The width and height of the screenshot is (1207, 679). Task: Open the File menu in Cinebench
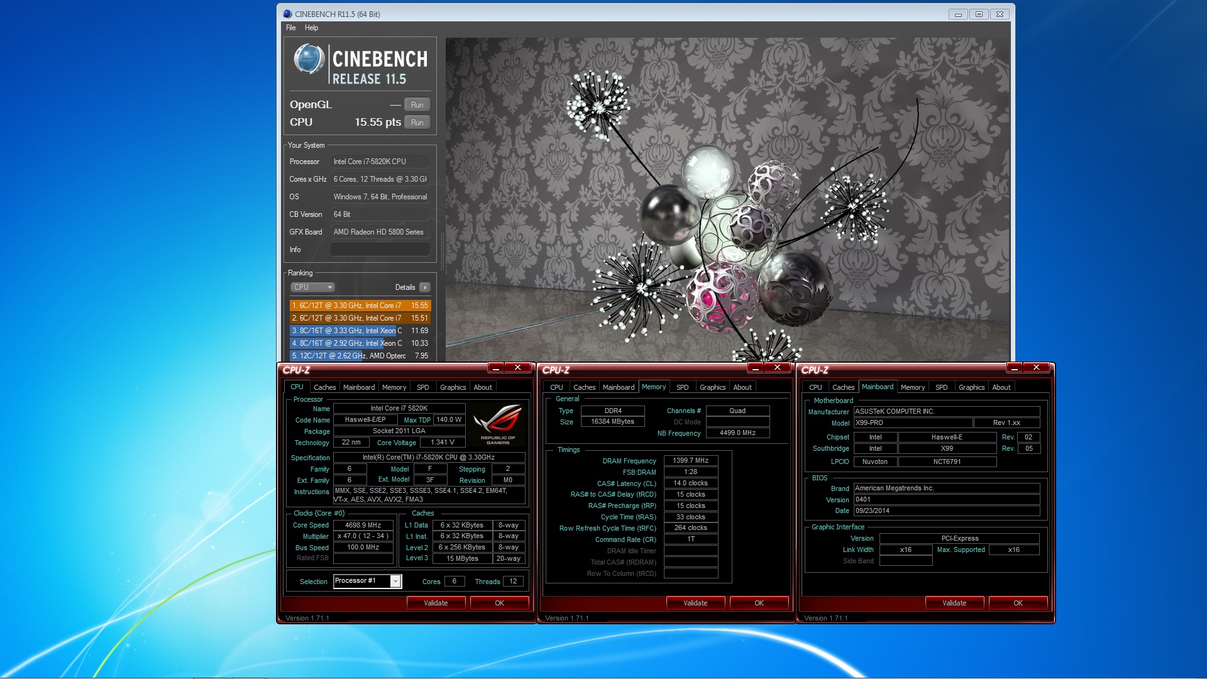point(290,28)
